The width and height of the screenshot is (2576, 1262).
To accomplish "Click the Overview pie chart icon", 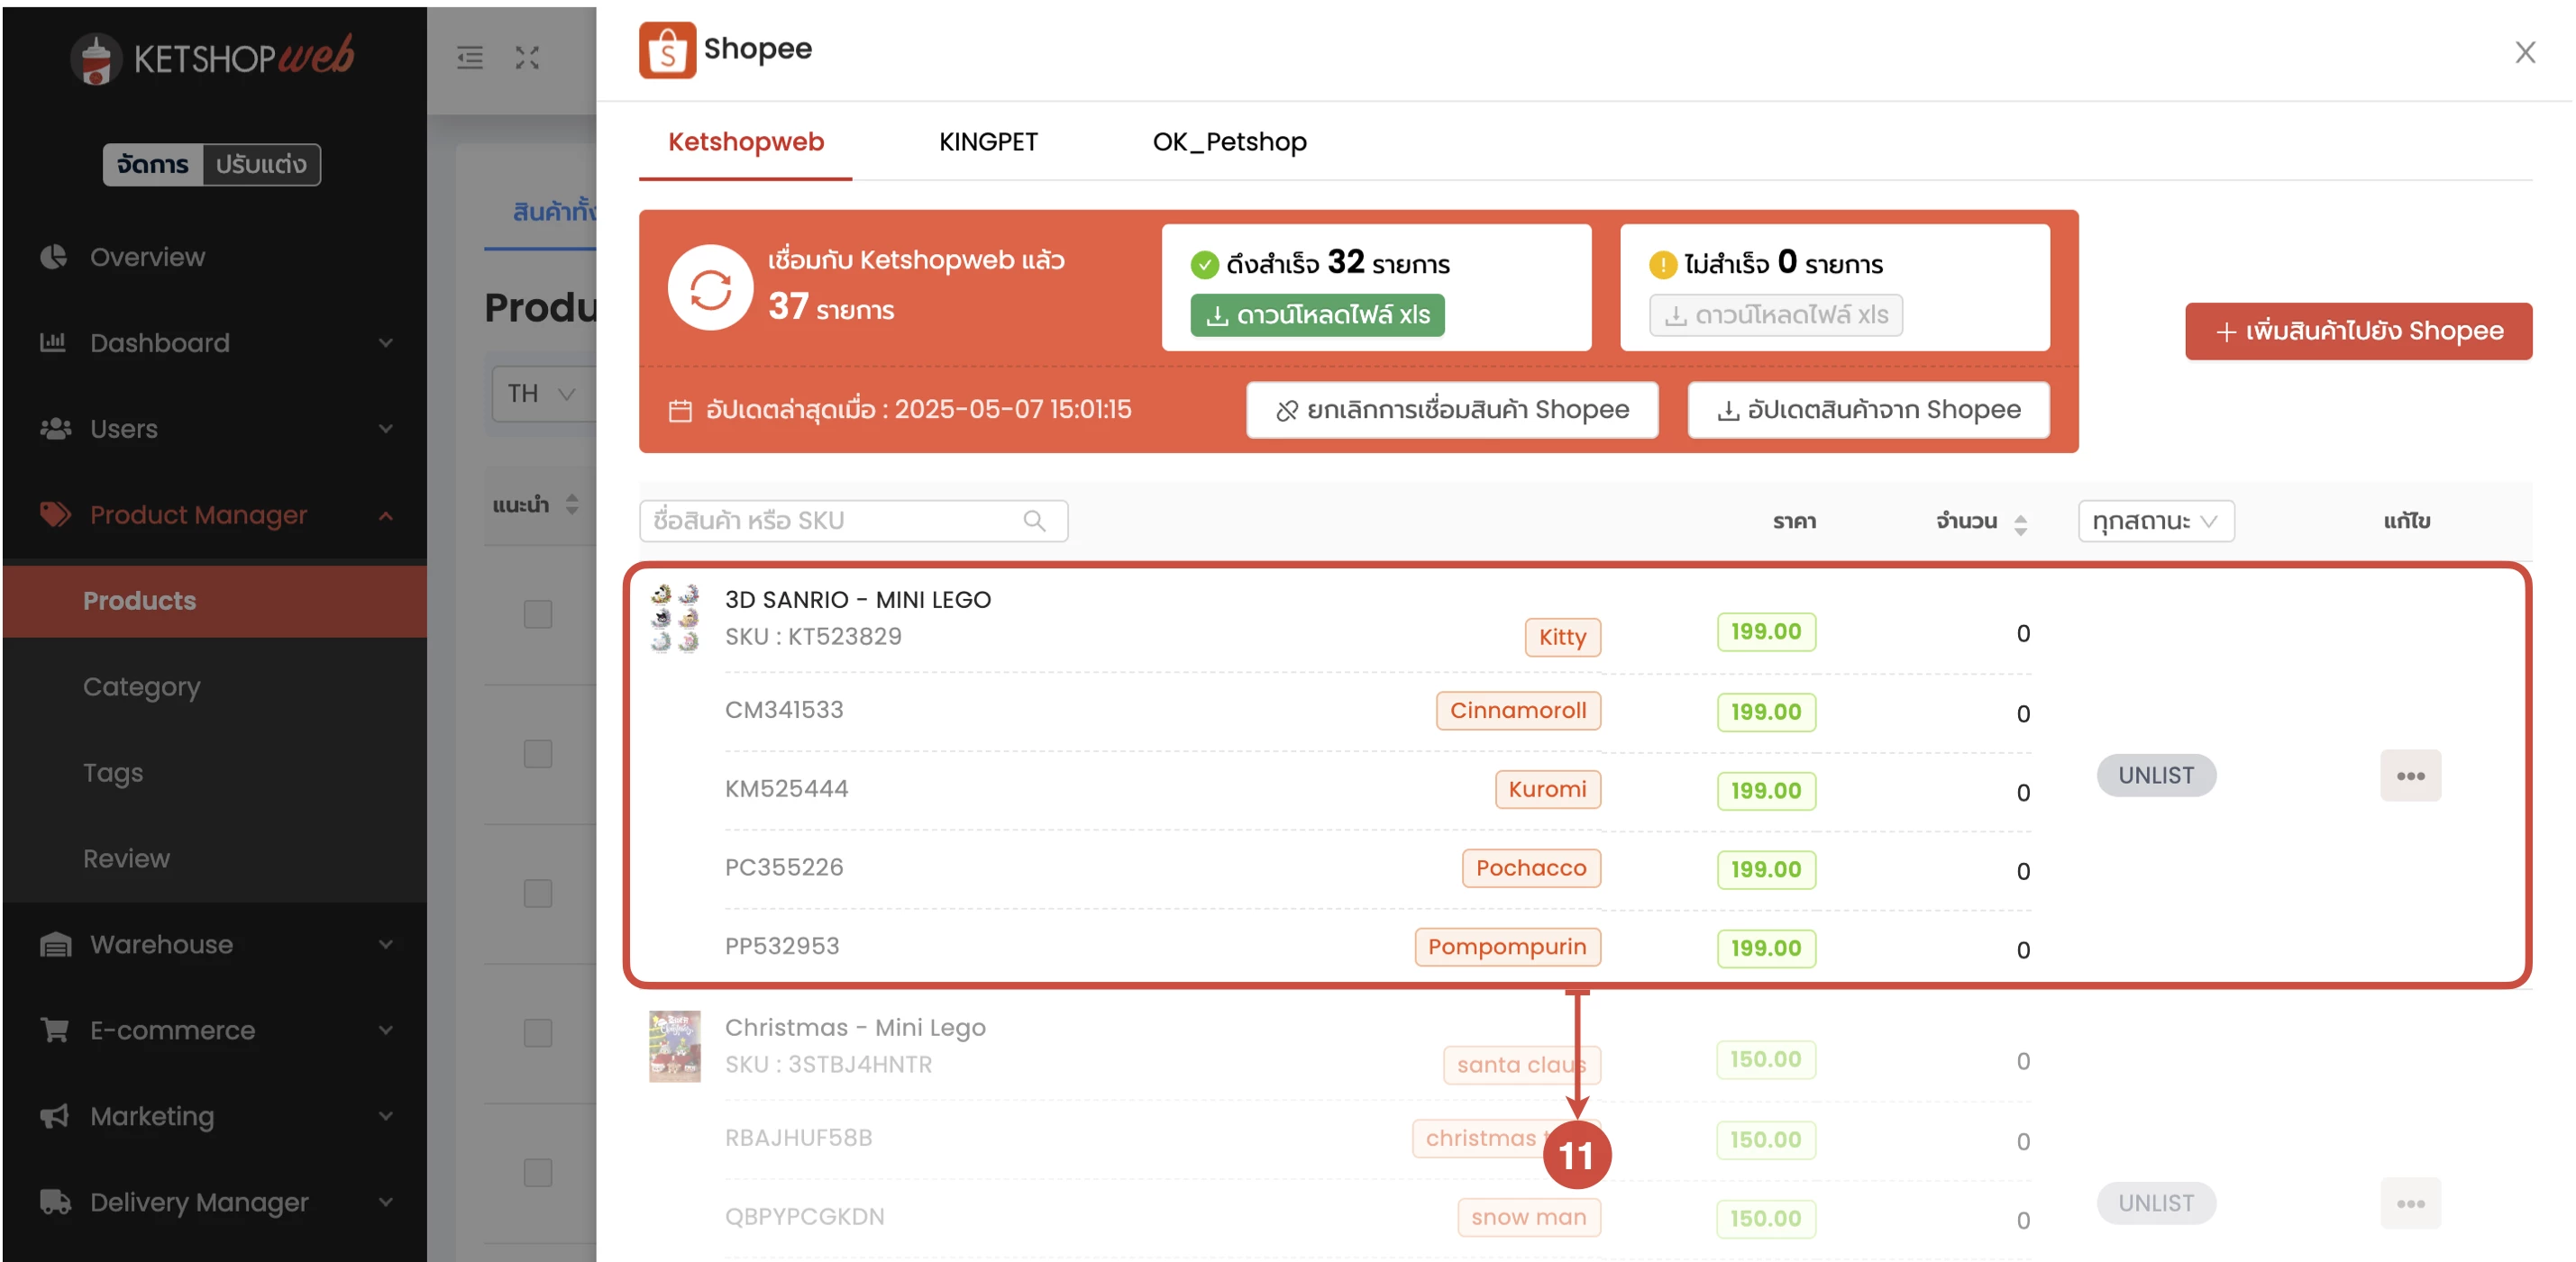I will (x=54, y=257).
